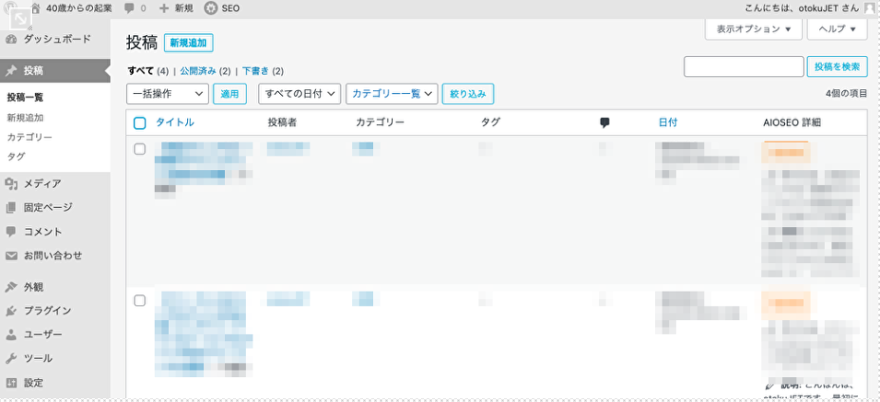Check the second post row checkbox

coord(140,300)
